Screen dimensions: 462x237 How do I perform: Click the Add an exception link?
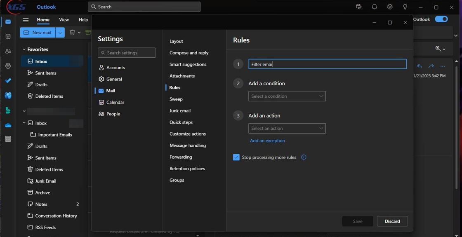tap(267, 141)
